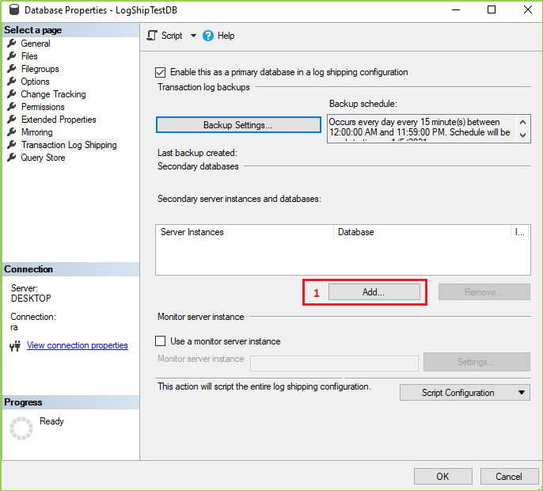Go to the Extended Properties page
Image resolution: width=543 pixels, height=491 pixels.
[x=59, y=120]
